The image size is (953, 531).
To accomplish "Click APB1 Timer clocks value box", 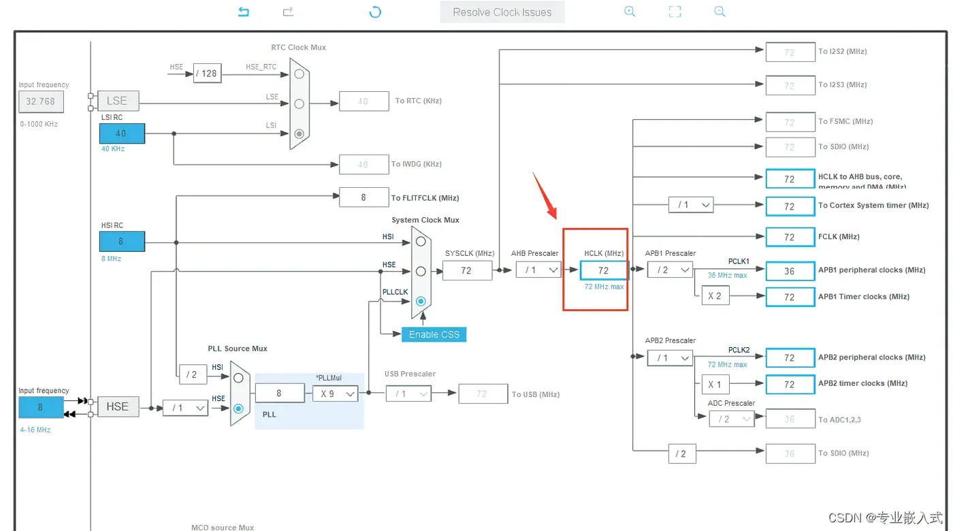I will point(790,297).
